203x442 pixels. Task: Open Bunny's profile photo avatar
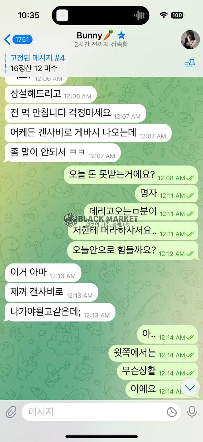[x=190, y=39]
